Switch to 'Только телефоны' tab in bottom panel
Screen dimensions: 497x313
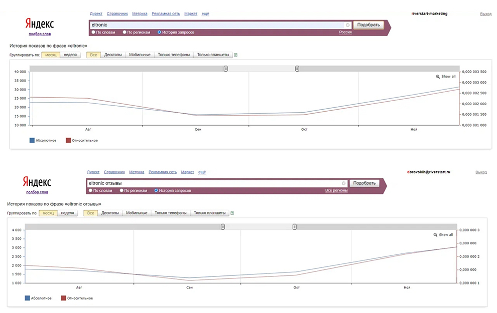coord(171,213)
